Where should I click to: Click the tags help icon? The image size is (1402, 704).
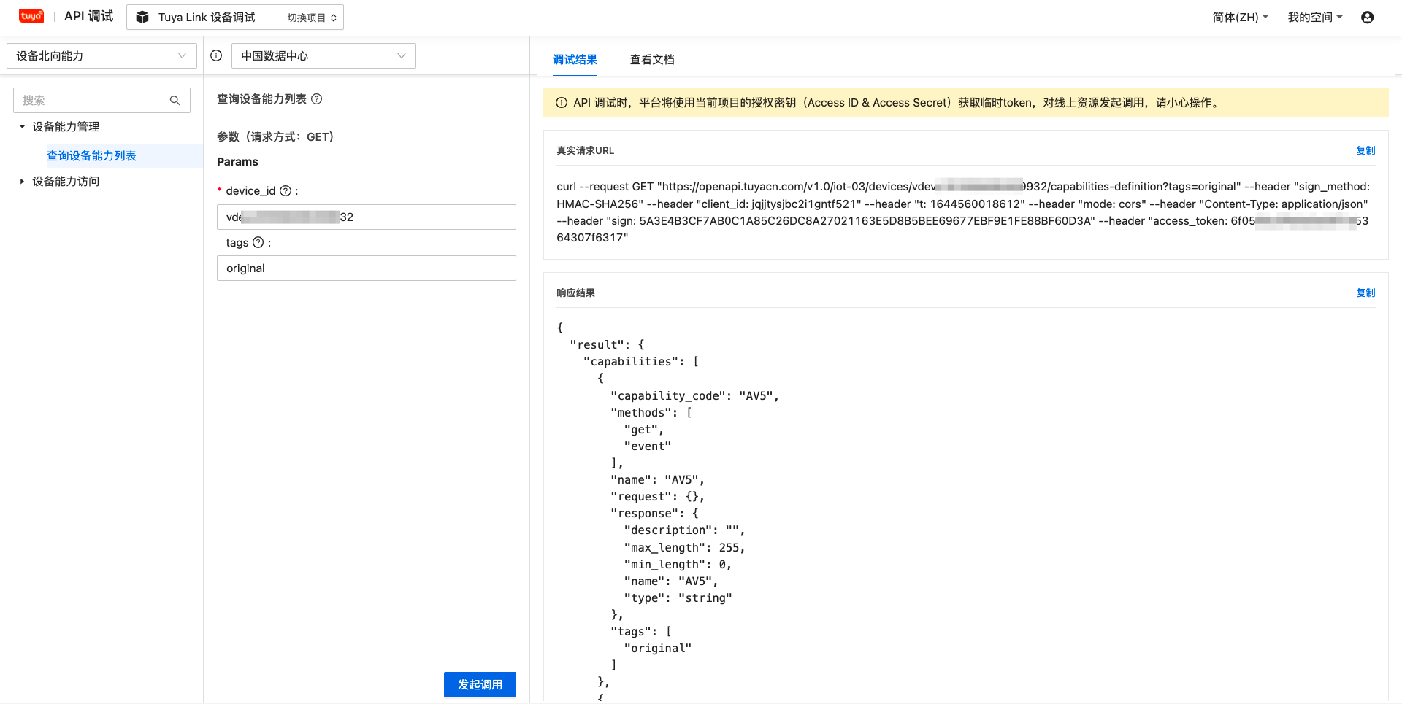258,242
